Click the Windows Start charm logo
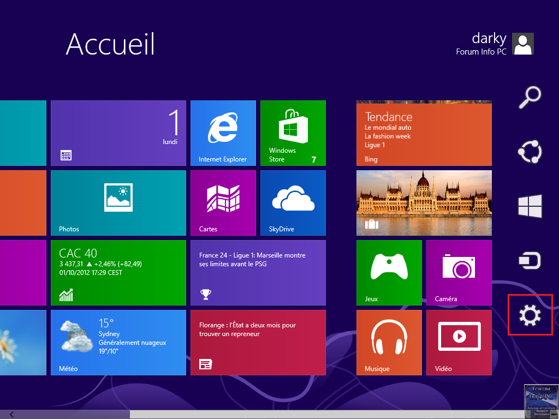Viewport: 559px width, 419px height. tap(530, 206)
